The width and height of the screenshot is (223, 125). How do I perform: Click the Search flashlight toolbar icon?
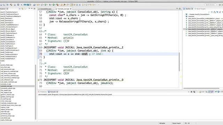[x=68, y=5]
